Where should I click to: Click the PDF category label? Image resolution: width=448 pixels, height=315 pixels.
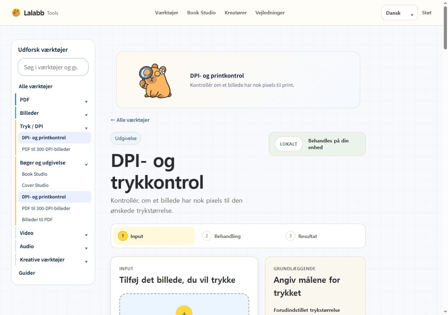click(24, 100)
